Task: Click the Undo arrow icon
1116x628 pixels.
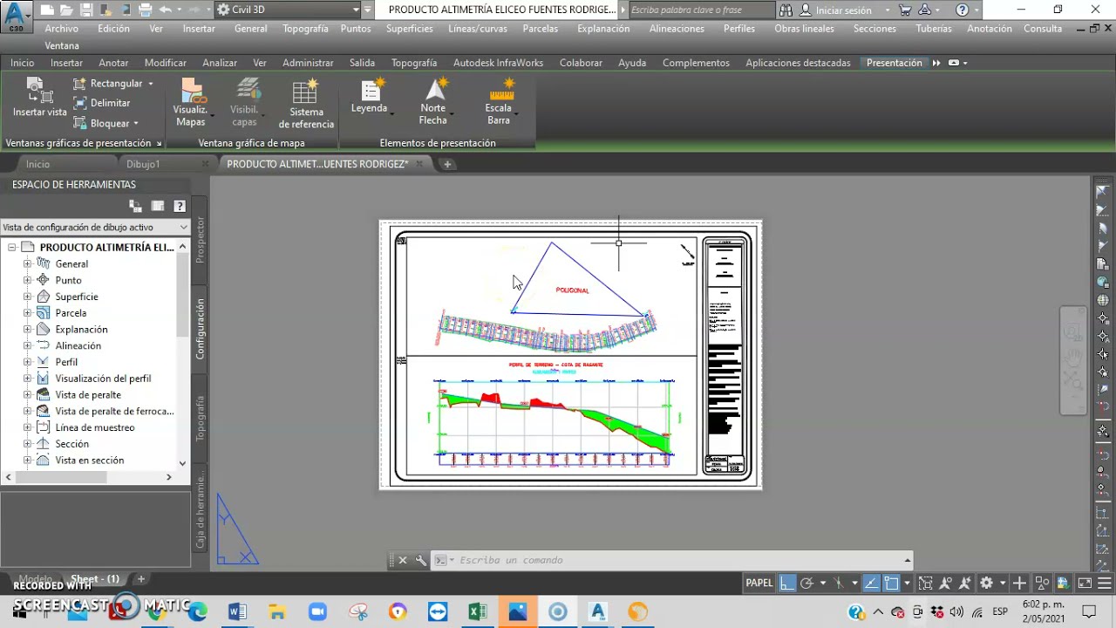Action: 165,10
